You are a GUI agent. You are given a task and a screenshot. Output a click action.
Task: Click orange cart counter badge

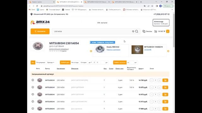coord(168,31)
